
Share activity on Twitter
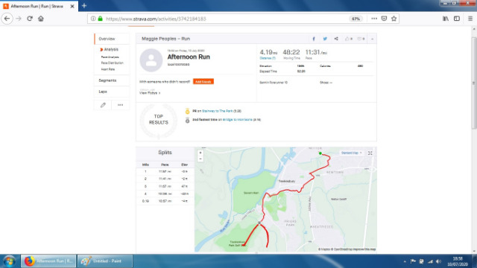coord(325,39)
